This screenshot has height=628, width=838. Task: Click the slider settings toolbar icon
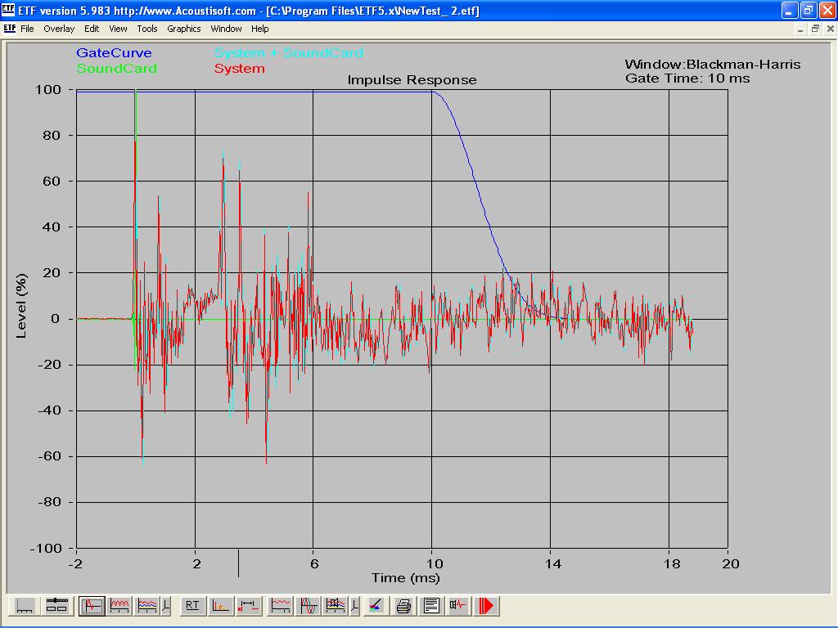click(56, 606)
